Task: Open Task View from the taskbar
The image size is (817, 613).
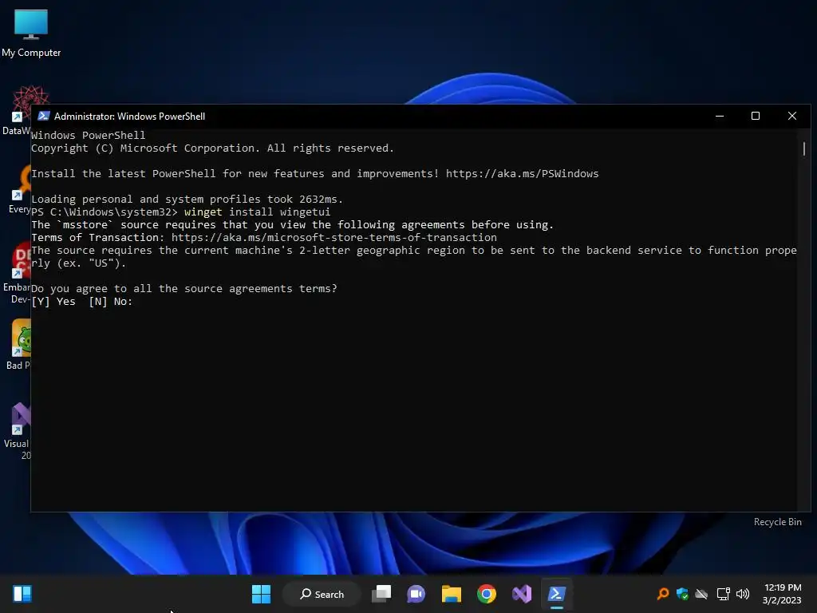Action: [x=381, y=594]
